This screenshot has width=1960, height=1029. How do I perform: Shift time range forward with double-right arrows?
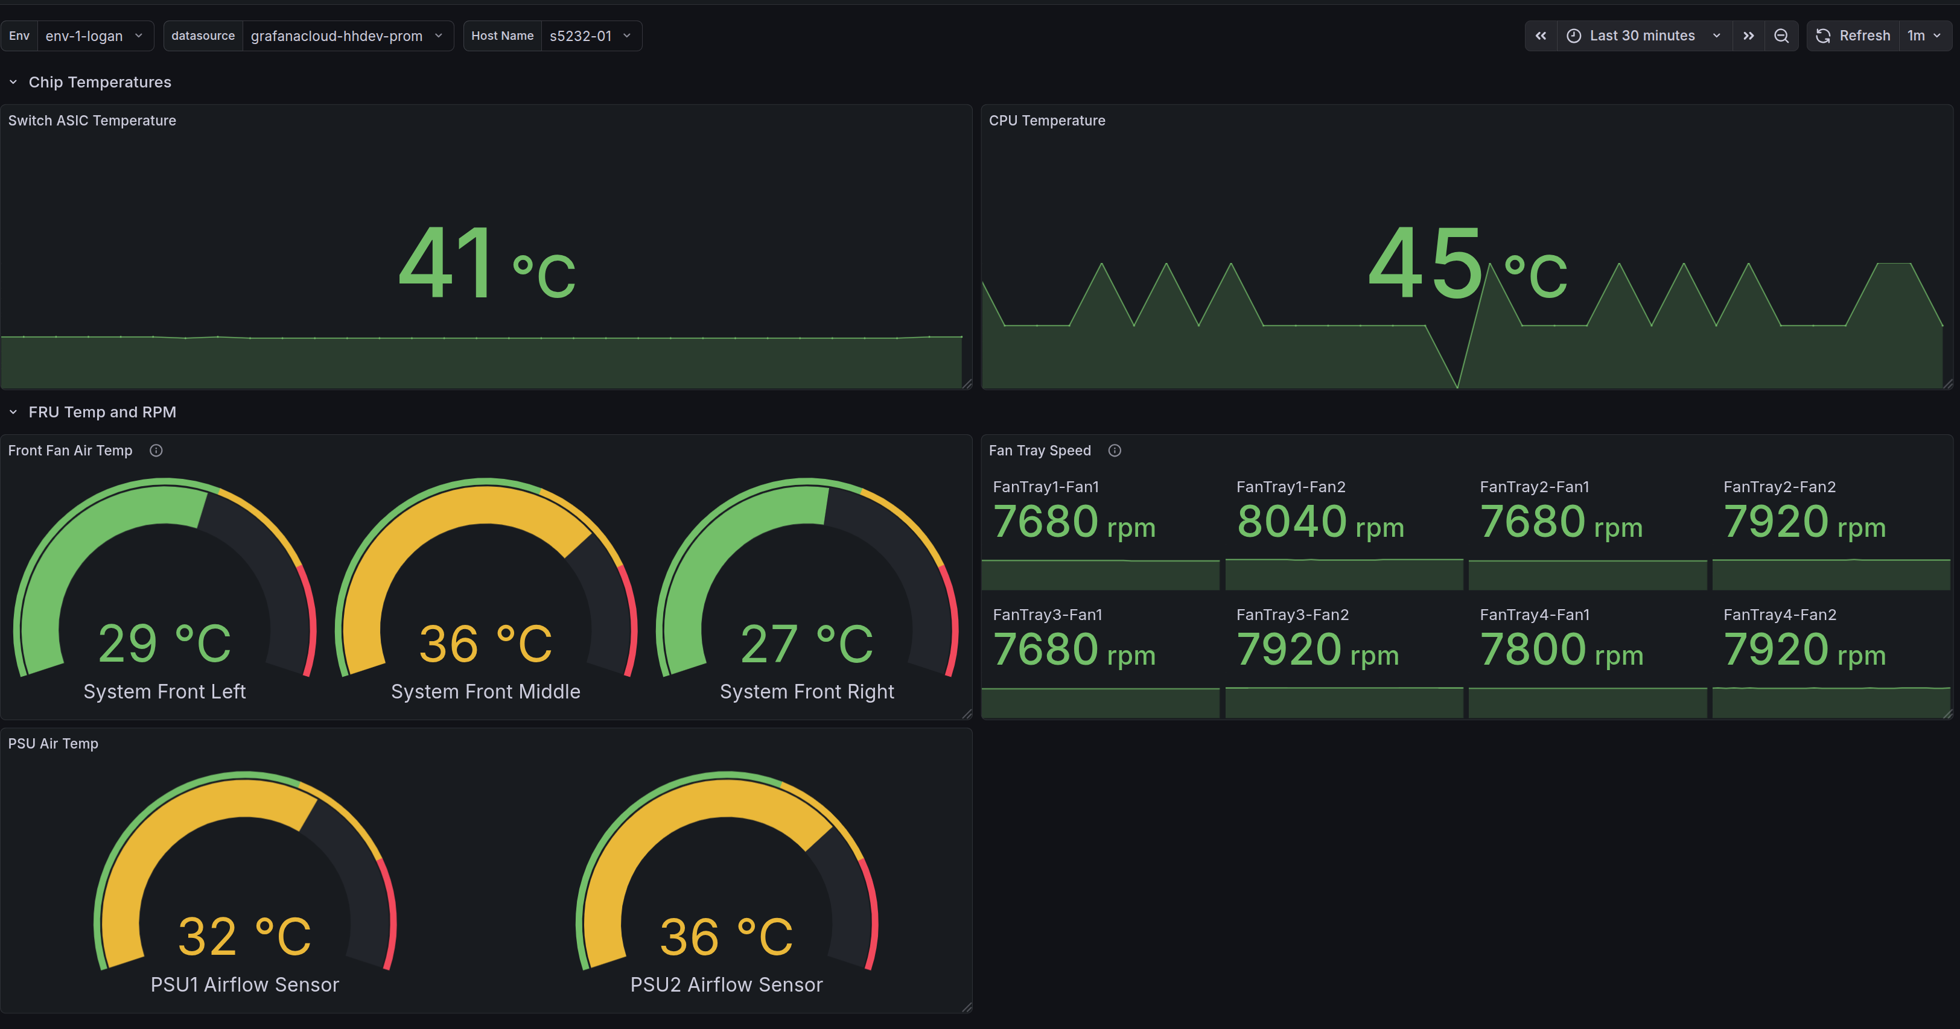1748,36
